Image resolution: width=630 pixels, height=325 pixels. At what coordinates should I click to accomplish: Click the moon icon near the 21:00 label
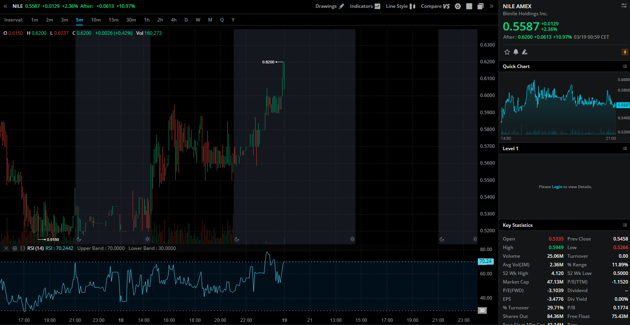tap(79, 239)
